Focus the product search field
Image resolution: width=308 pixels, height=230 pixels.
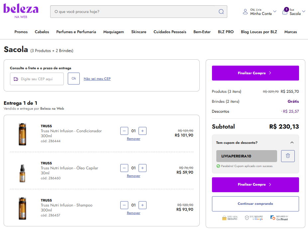139,12
